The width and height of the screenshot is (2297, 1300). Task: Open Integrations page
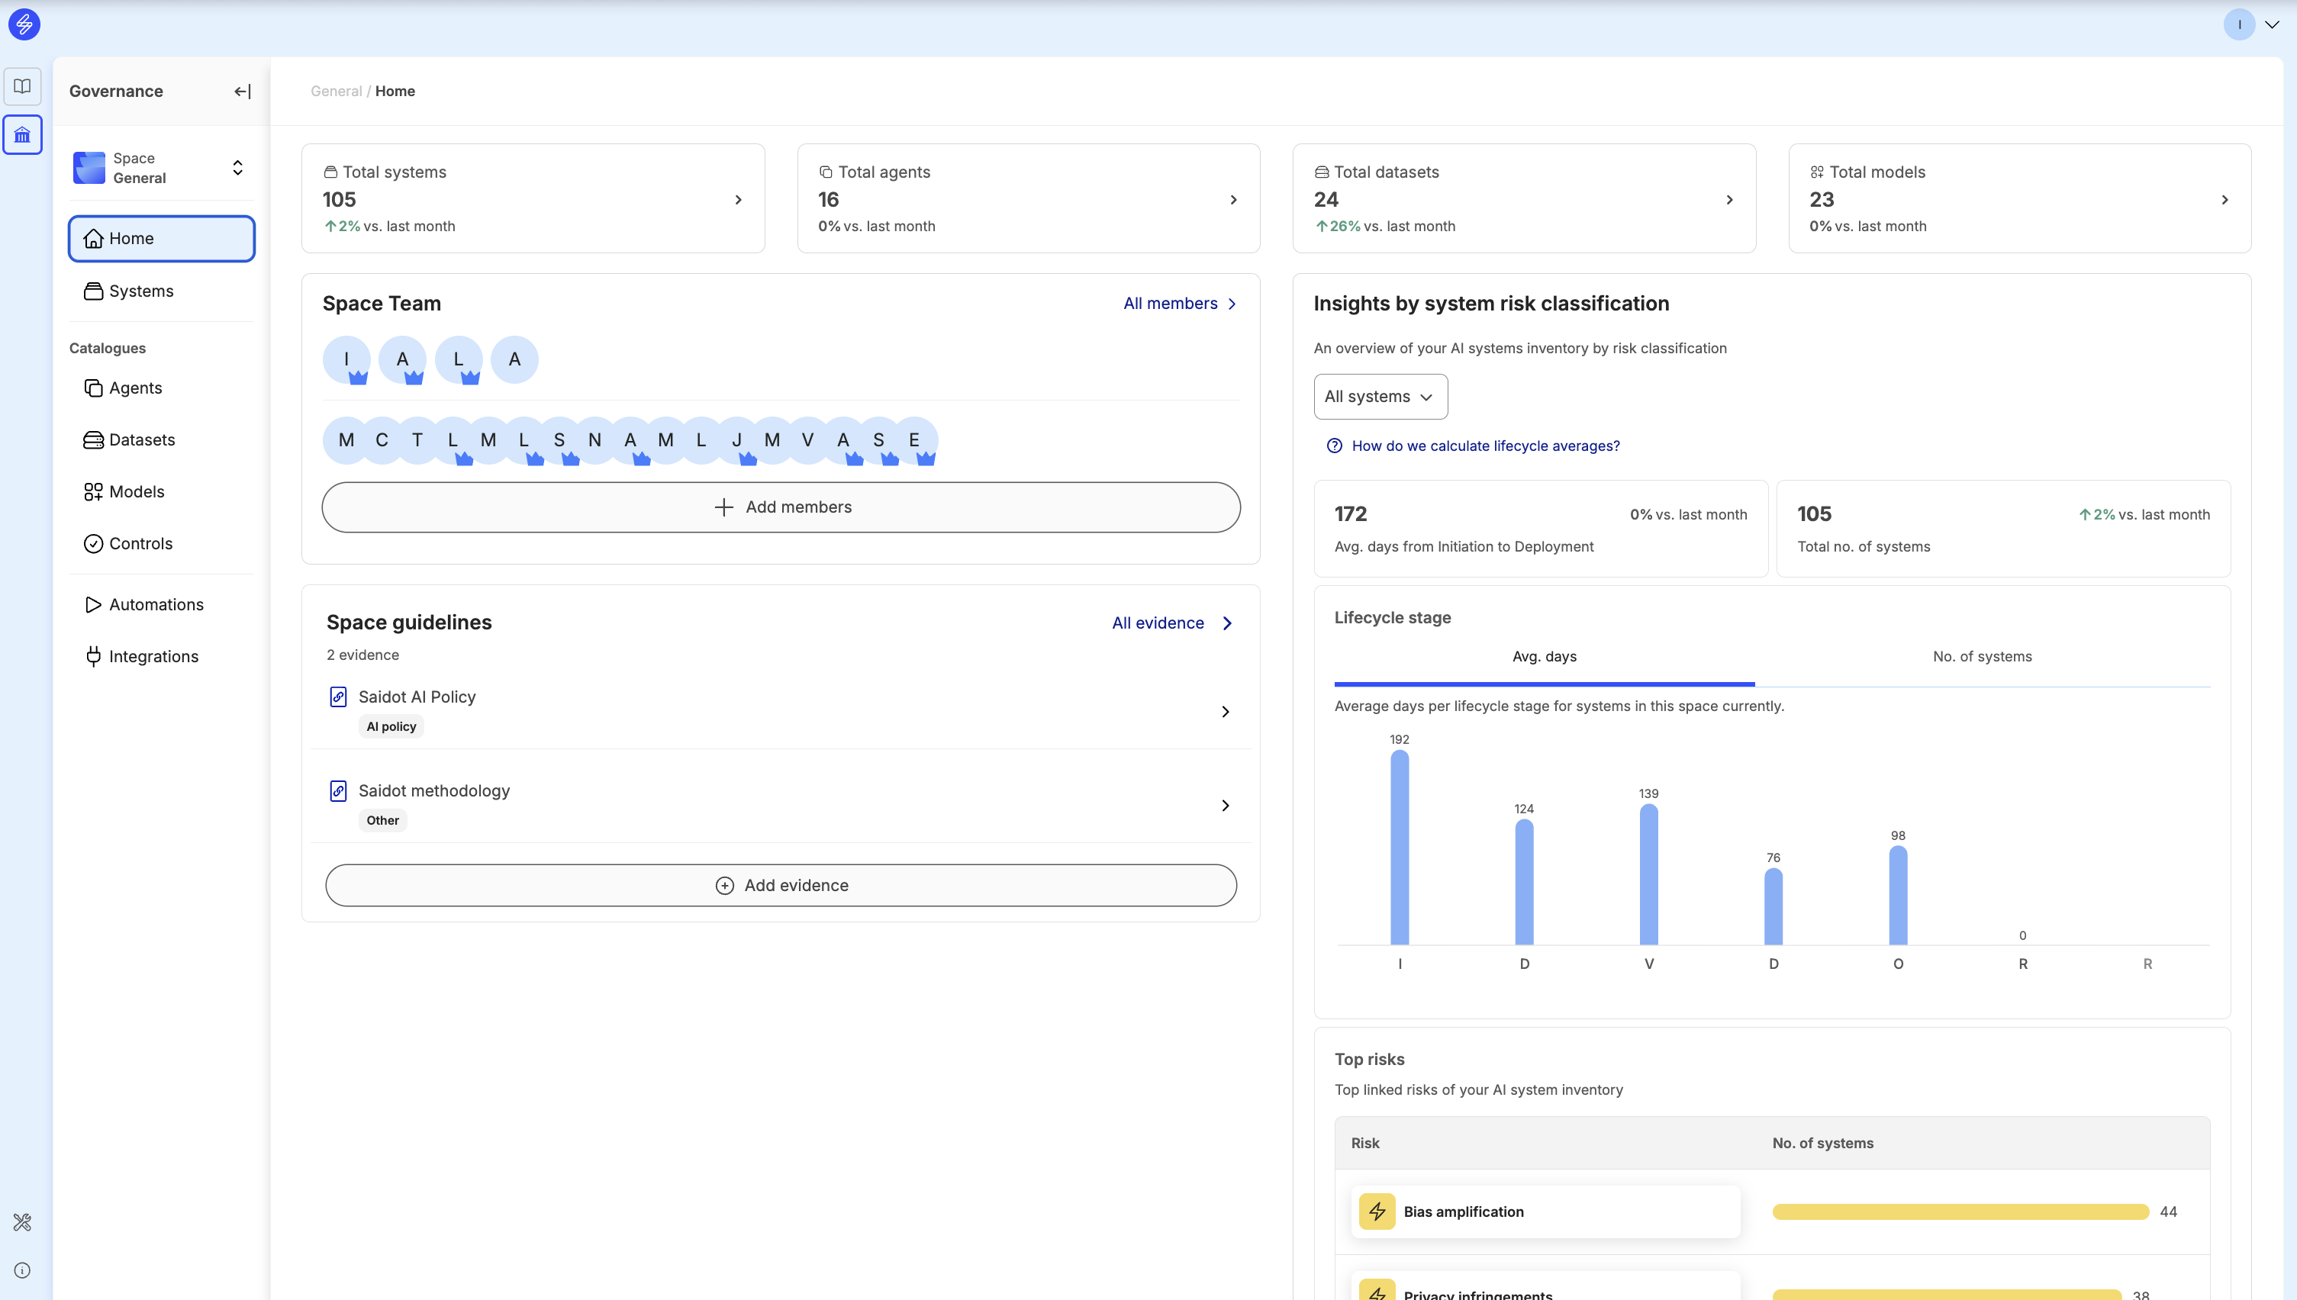pyautogui.click(x=162, y=656)
